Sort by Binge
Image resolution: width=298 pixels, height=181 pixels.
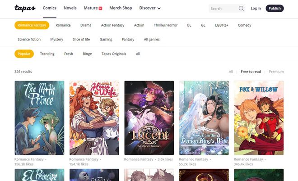[x=87, y=54]
